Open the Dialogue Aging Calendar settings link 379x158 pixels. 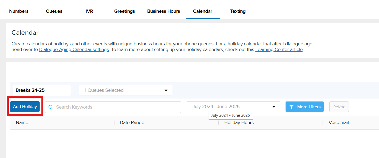pyautogui.click(x=74, y=50)
